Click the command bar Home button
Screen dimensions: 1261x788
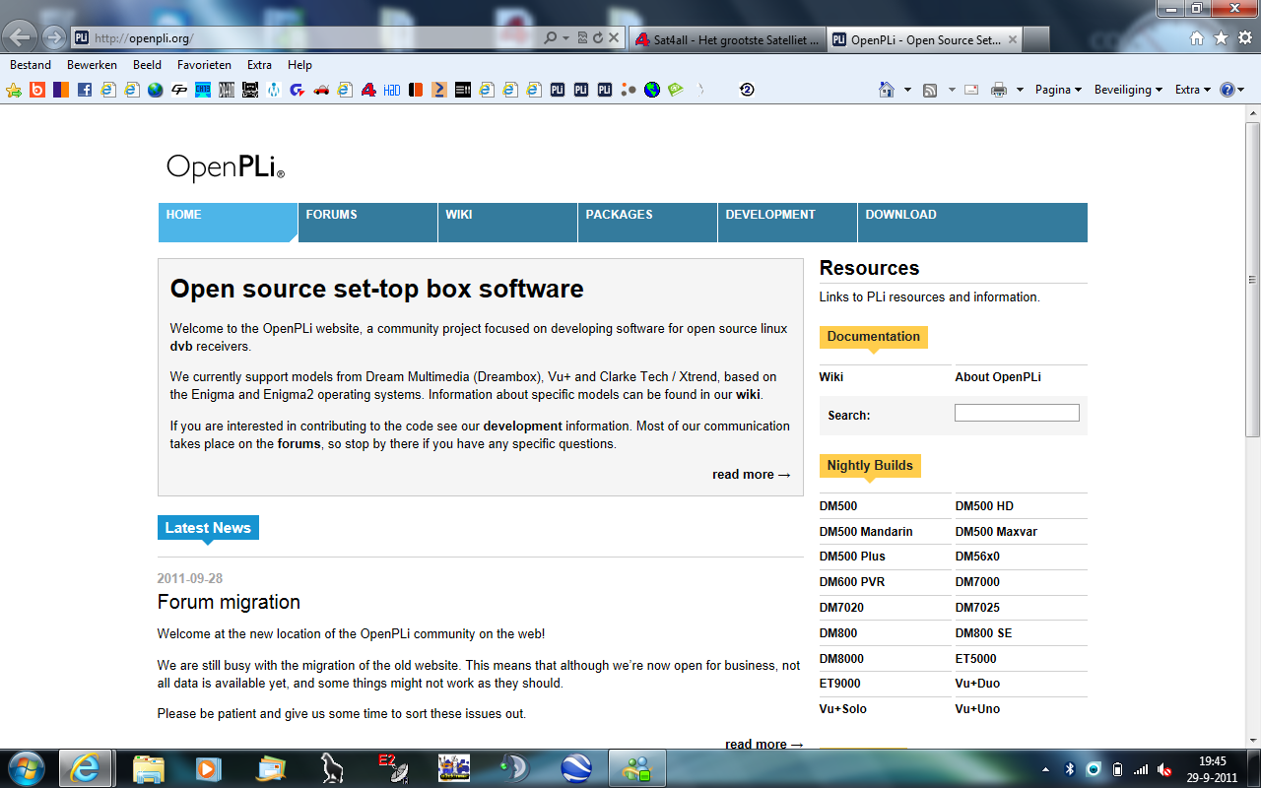click(887, 90)
